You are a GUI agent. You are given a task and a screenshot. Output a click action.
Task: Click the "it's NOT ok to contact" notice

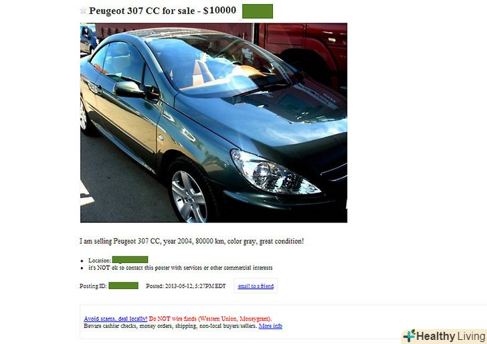(181, 268)
